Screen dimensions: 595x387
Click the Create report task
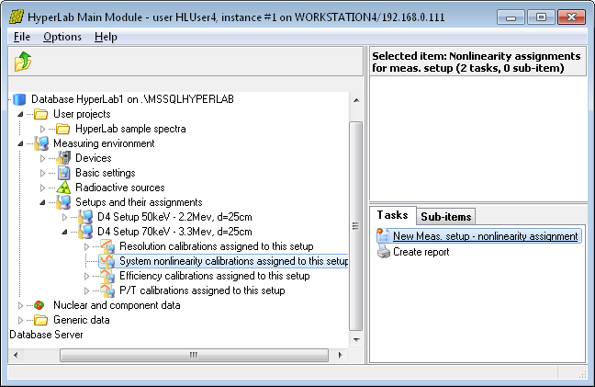click(x=421, y=252)
